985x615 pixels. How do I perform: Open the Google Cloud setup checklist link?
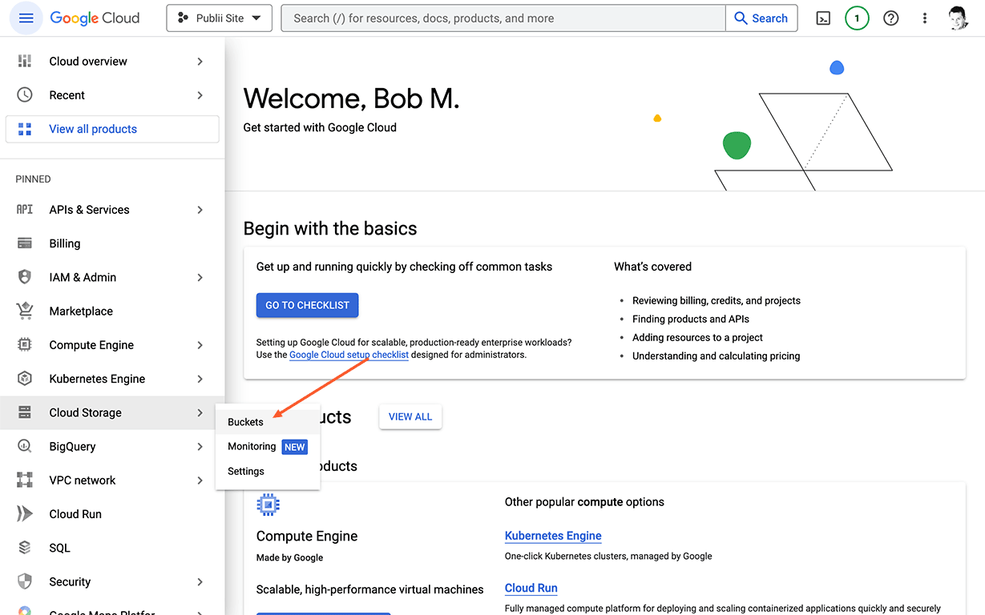(349, 355)
